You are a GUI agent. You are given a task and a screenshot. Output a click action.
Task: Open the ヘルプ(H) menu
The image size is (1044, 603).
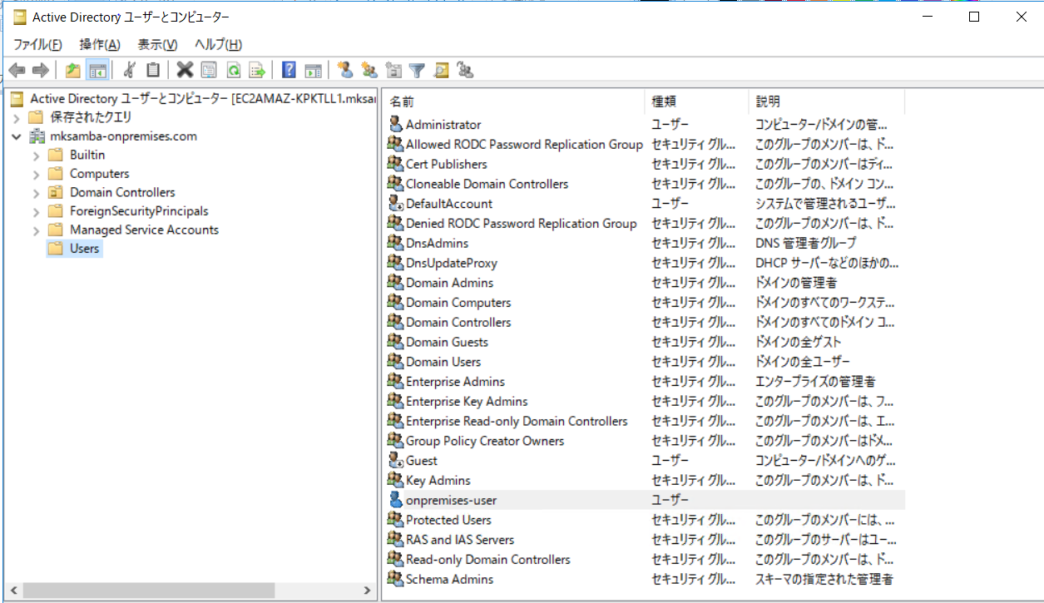[x=218, y=44]
